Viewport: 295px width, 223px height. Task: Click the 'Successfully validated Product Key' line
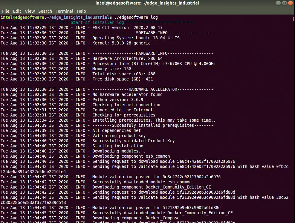click(x=87, y=141)
